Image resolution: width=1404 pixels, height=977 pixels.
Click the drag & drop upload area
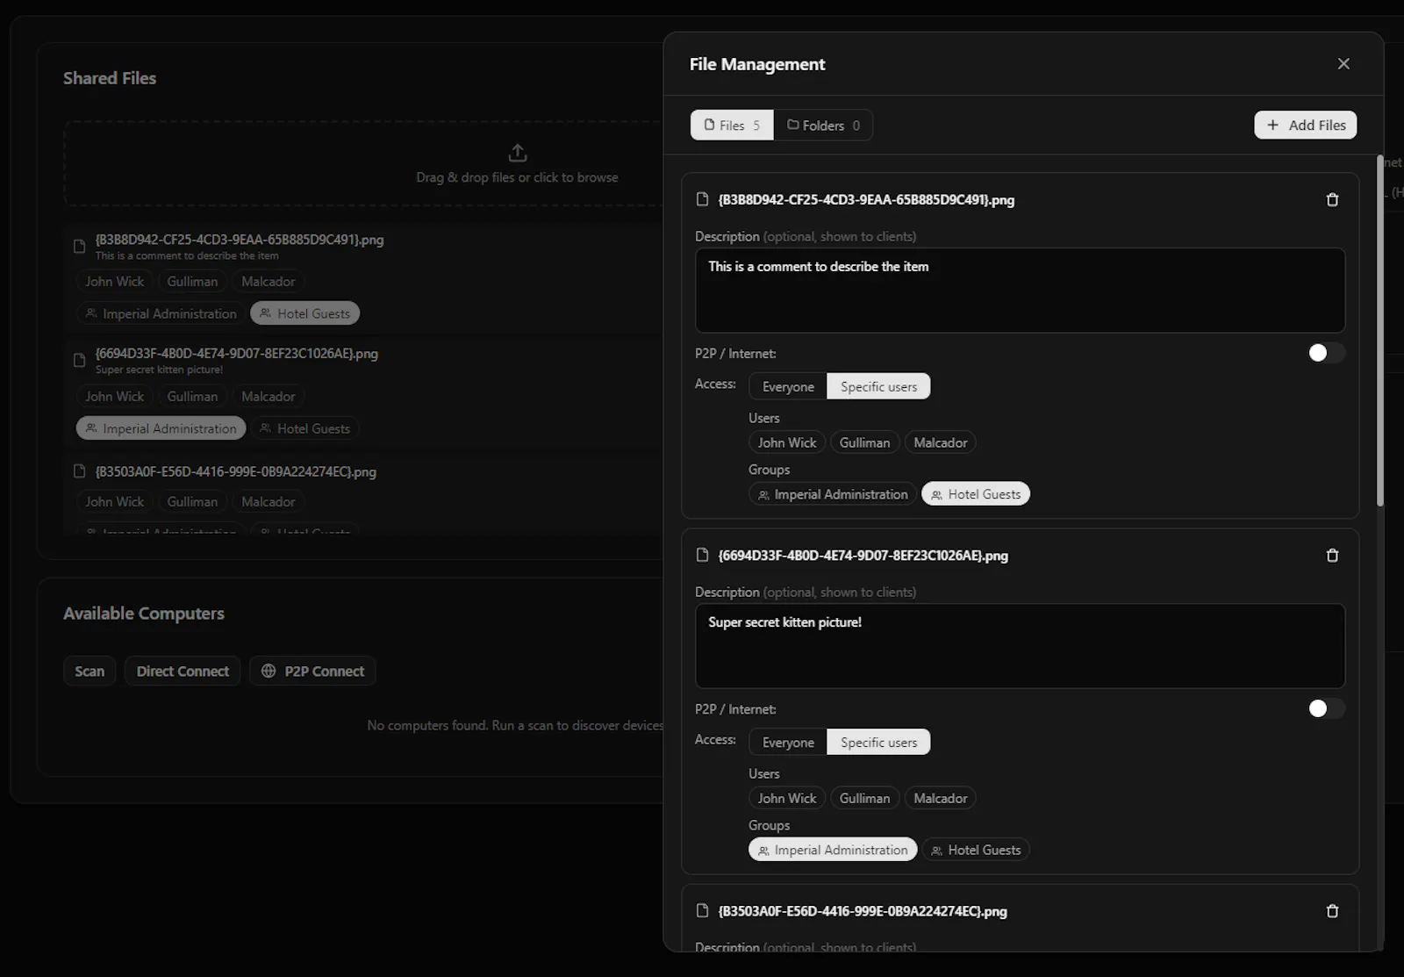pyautogui.click(x=363, y=163)
